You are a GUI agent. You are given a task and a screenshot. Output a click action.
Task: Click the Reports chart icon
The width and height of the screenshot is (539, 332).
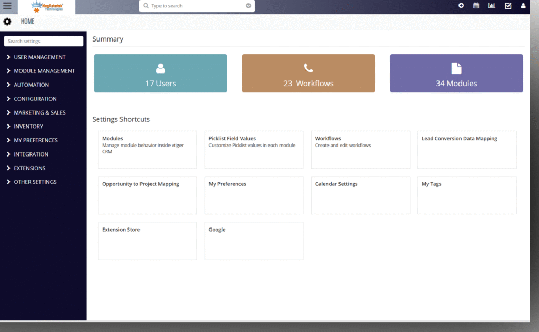click(492, 6)
